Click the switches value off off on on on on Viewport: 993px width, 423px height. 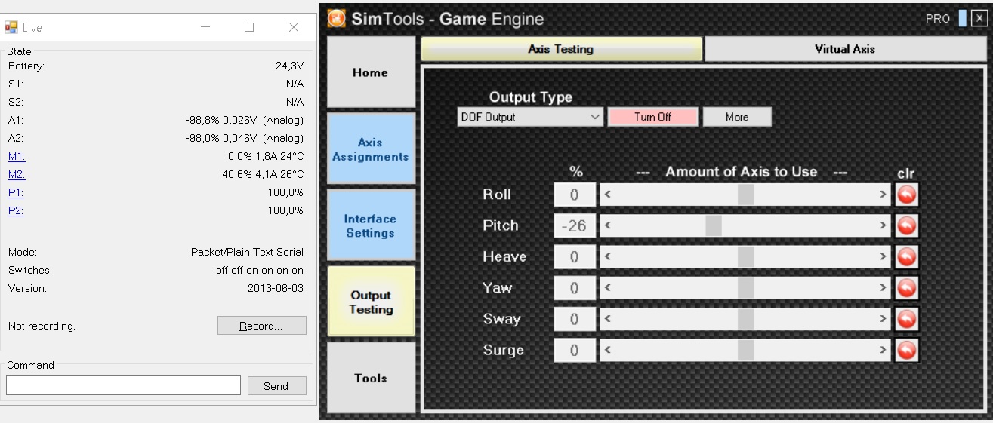[260, 270]
